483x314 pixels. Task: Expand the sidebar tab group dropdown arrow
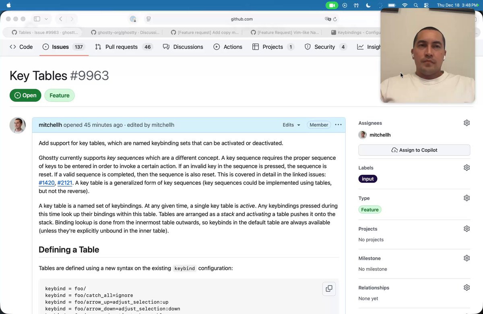pyautogui.click(x=46, y=19)
